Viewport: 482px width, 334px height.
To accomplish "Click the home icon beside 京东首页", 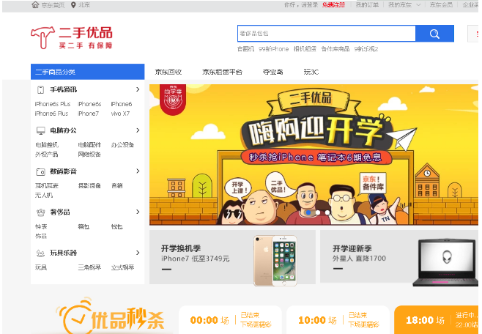I will coord(35,5).
